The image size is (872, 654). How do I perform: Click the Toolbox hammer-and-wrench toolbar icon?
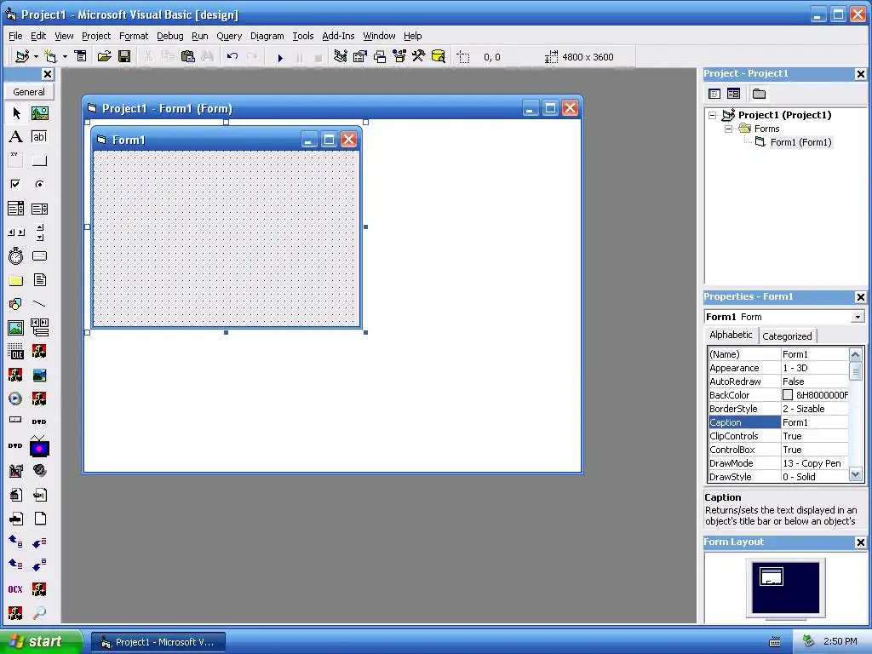pyautogui.click(x=419, y=56)
